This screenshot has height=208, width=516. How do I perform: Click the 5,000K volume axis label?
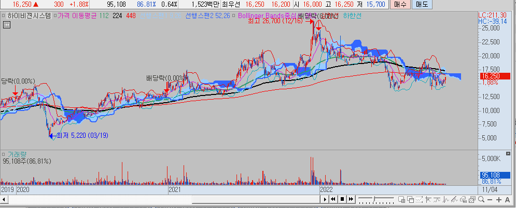pyautogui.click(x=491, y=159)
